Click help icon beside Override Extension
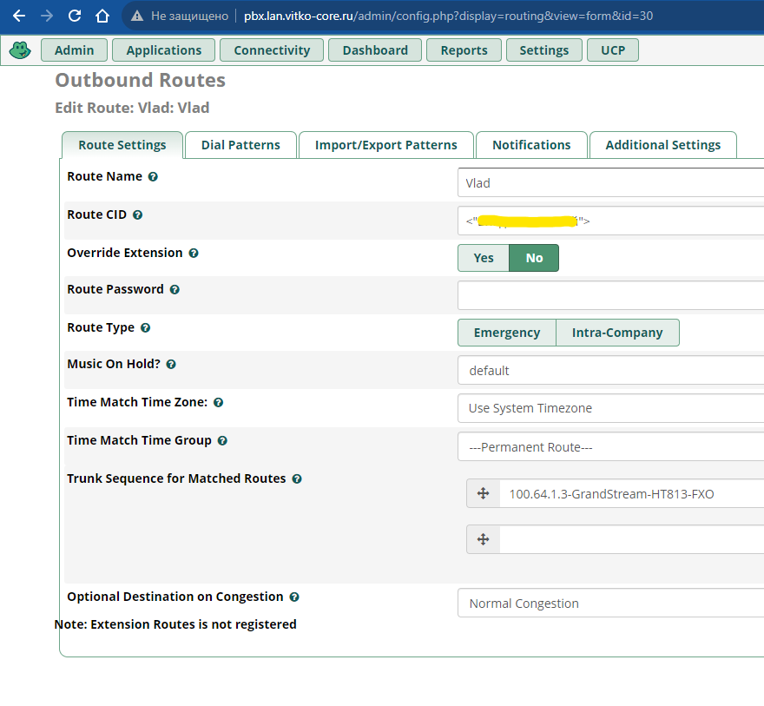The width and height of the screenshot is (764, 706). tap(194, 254)
